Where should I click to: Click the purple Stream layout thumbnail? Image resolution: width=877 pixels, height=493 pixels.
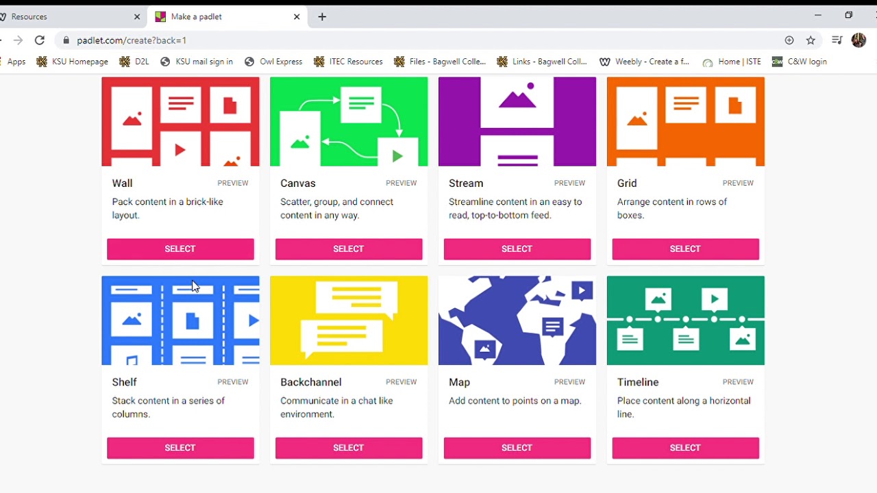[517, 121]
